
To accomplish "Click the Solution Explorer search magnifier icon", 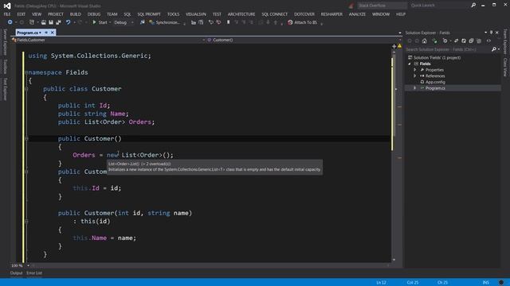I will tap(494, 49).
